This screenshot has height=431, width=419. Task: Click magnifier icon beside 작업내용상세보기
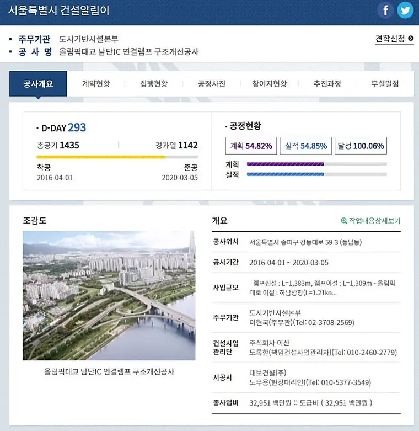(x=344, y=221)
